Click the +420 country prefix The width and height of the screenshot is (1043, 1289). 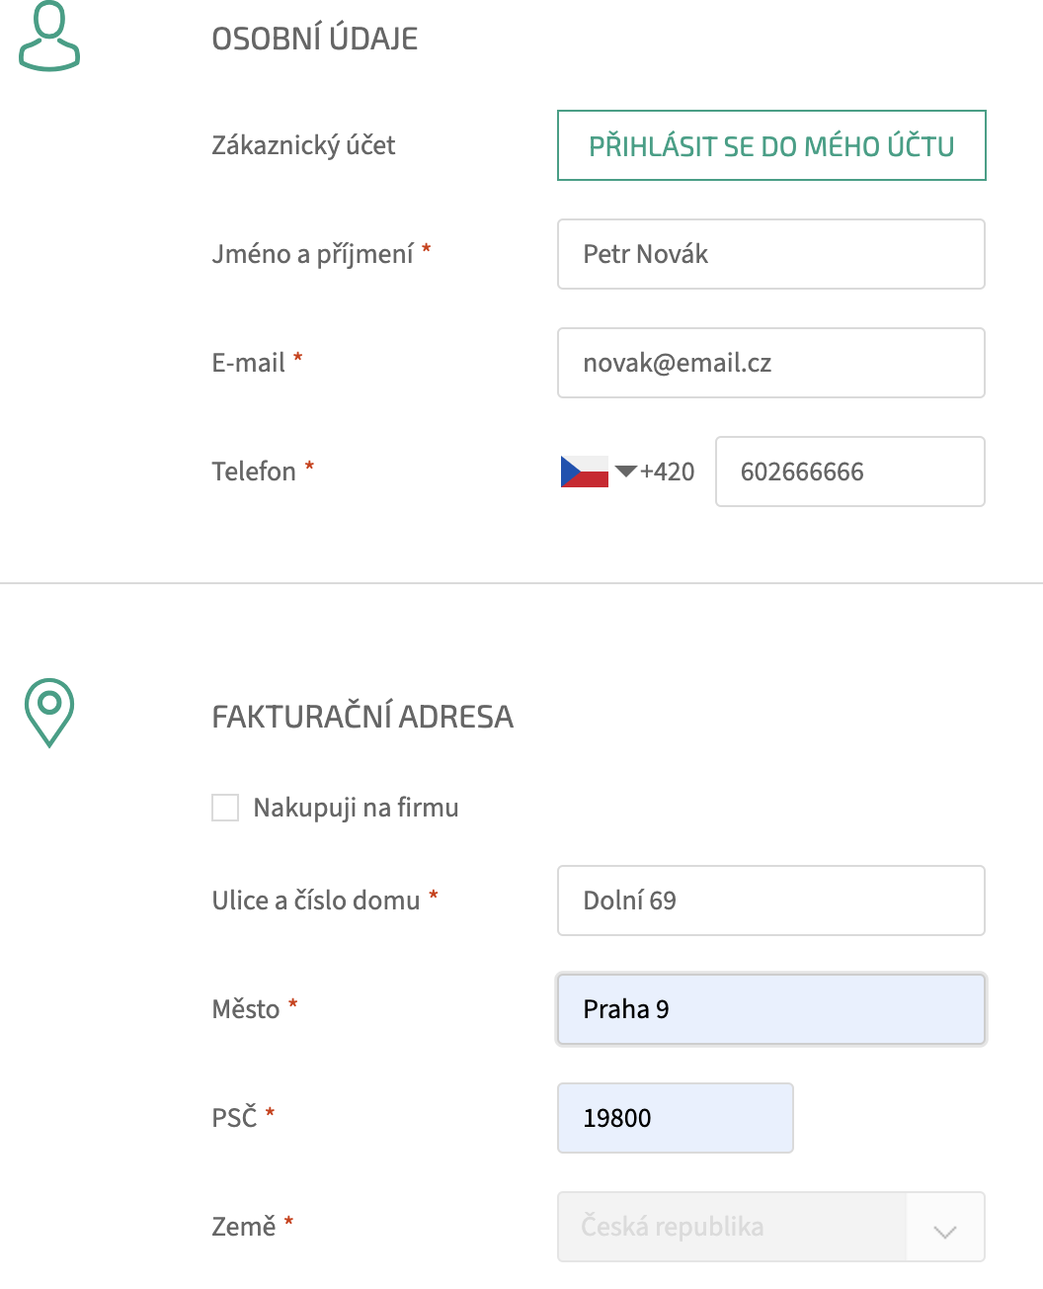pos(667,472)
